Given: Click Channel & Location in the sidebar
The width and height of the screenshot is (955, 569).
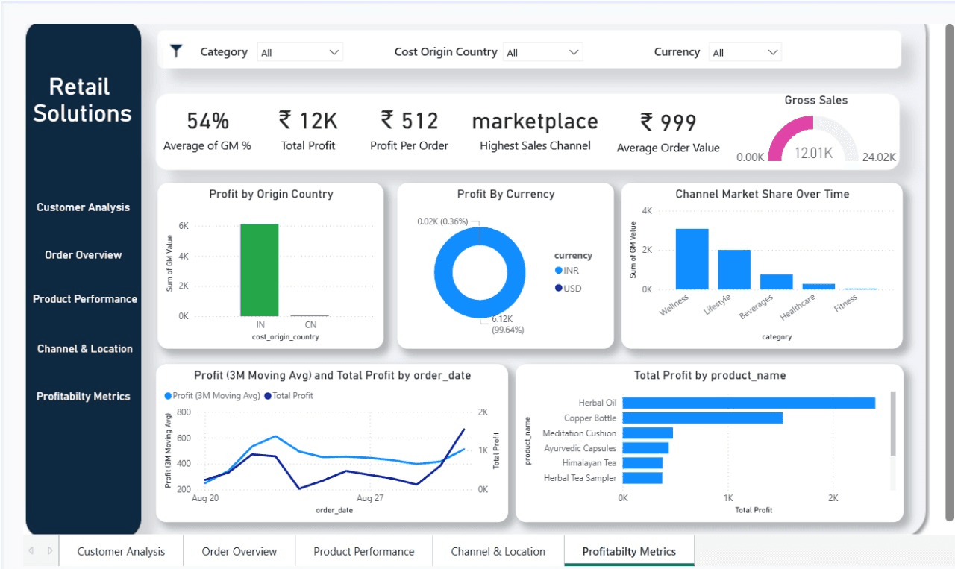Looking at the screenshot, I should click(x=84, y=348).
